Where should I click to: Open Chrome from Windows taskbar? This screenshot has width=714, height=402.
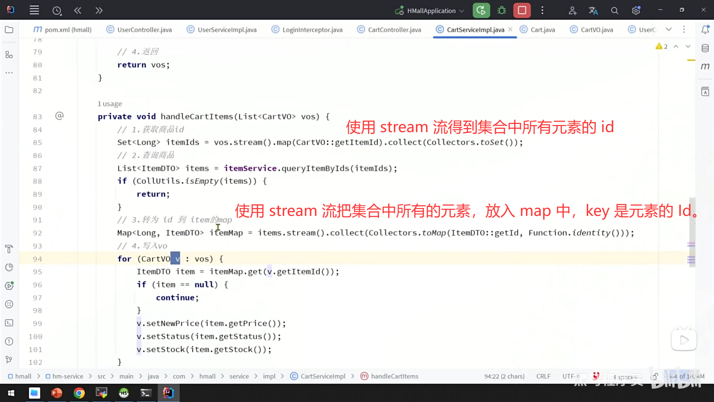pos(79,393)
